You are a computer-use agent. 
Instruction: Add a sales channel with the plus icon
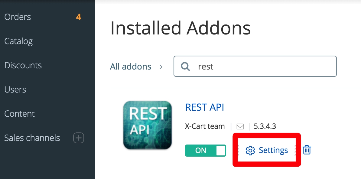click(x=79, y=138)
